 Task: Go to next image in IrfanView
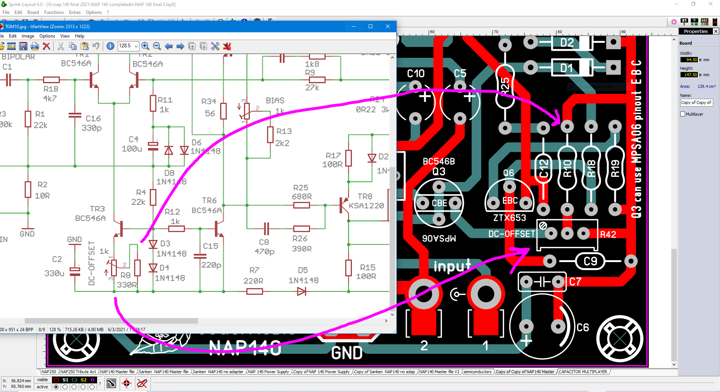pyautogui.click(x=180, y=46)
